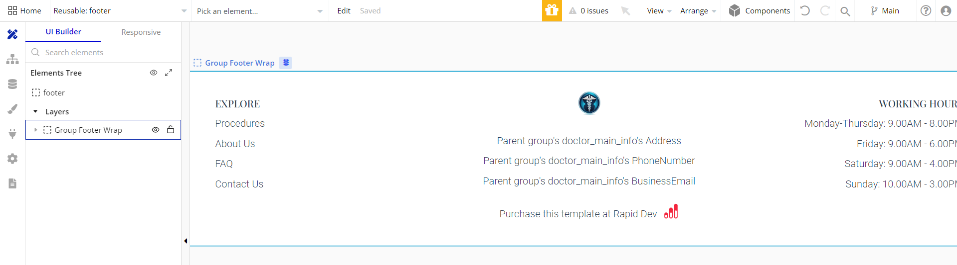The width and height of the screenshot is (957, 265).
Task: Toggle visibility eye for Group Footer Wrap
Action: (156, 130)
